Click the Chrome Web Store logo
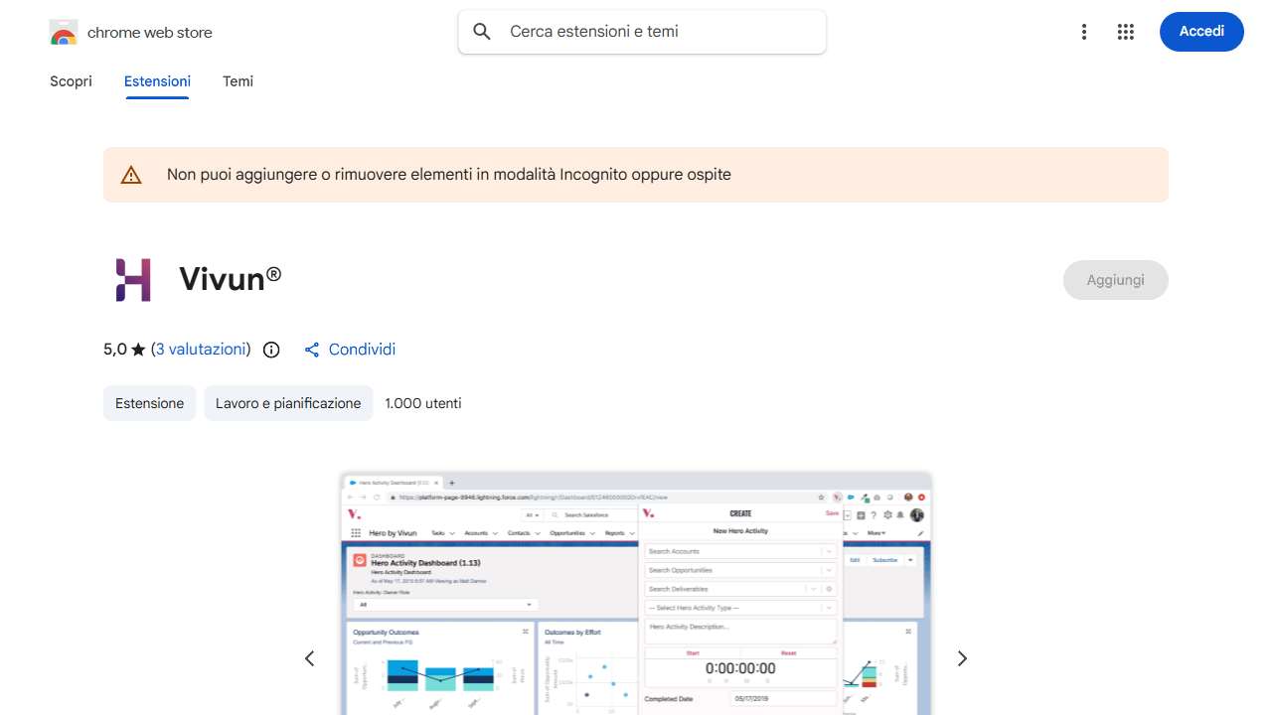The height and width of the screenshot is (715, 1272). tap(64, 33)
